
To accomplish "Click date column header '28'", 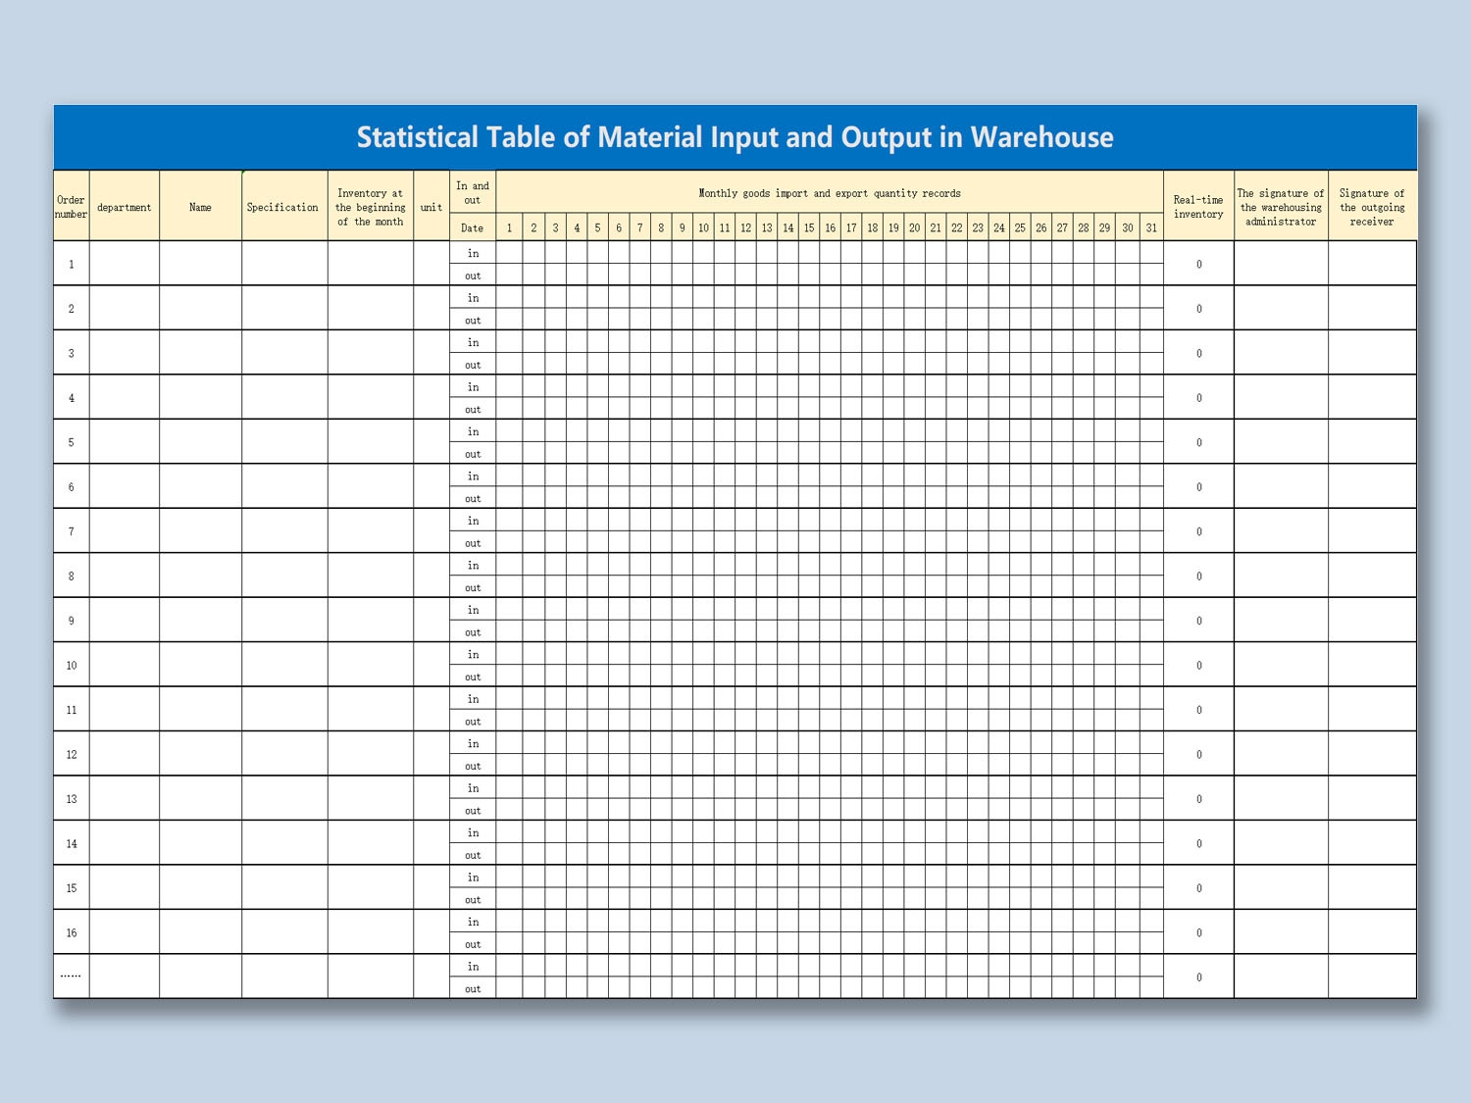I will [1084, 227].
